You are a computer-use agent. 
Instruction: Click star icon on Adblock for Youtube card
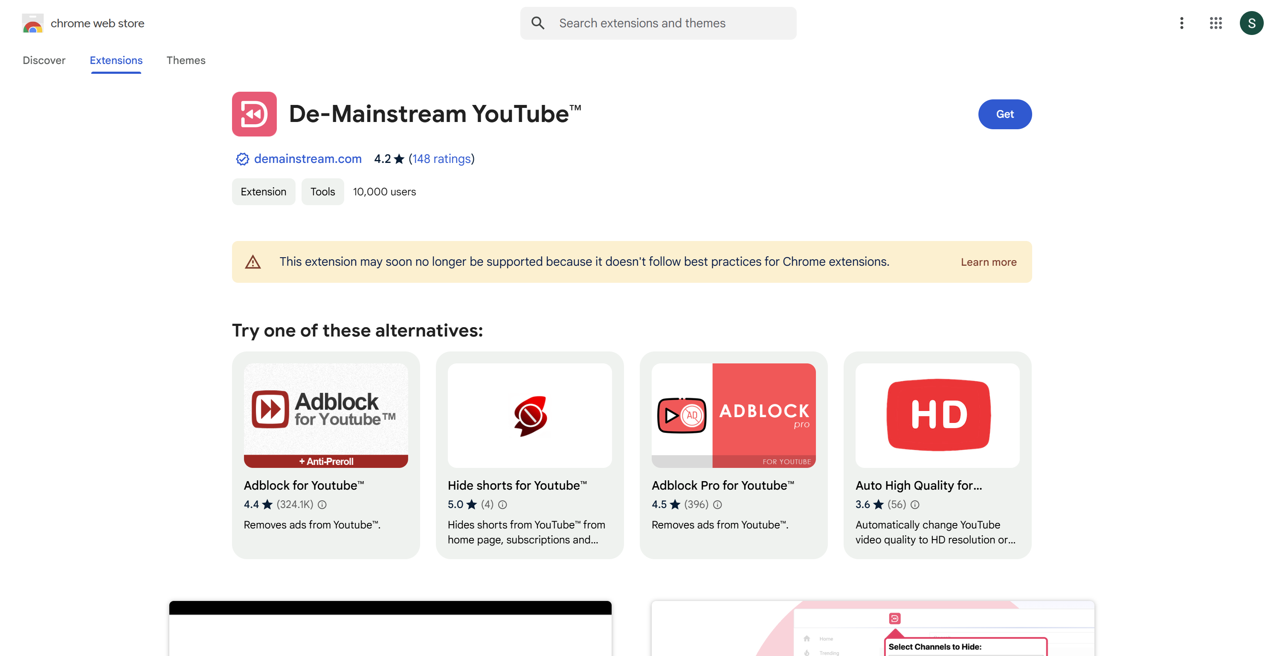coord(267,505)
